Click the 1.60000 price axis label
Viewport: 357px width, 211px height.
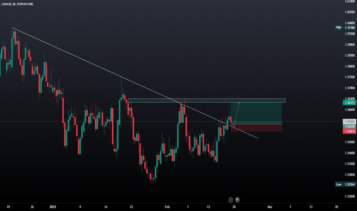coord(350,23)
